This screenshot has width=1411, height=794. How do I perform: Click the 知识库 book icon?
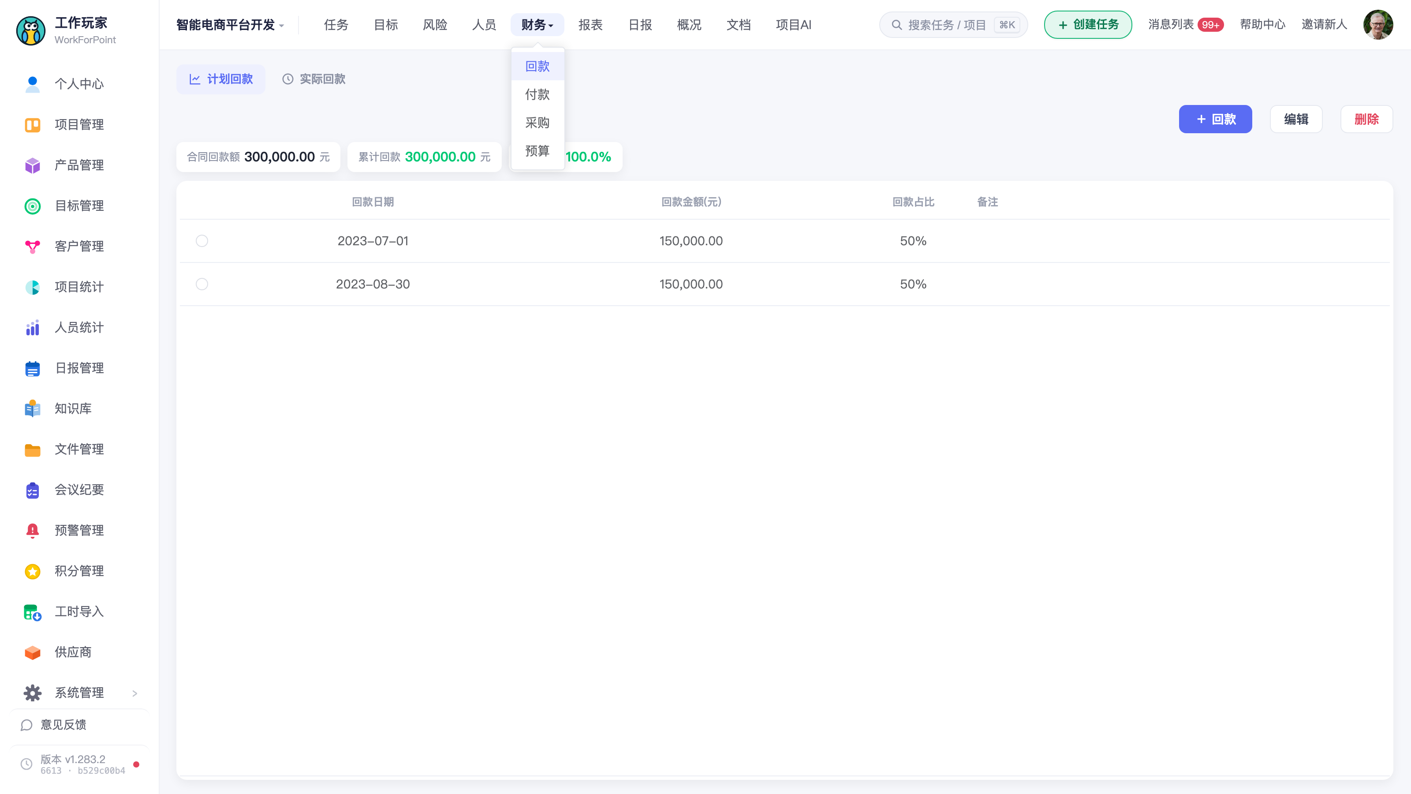pyautogui.click(x=32, y=409)
